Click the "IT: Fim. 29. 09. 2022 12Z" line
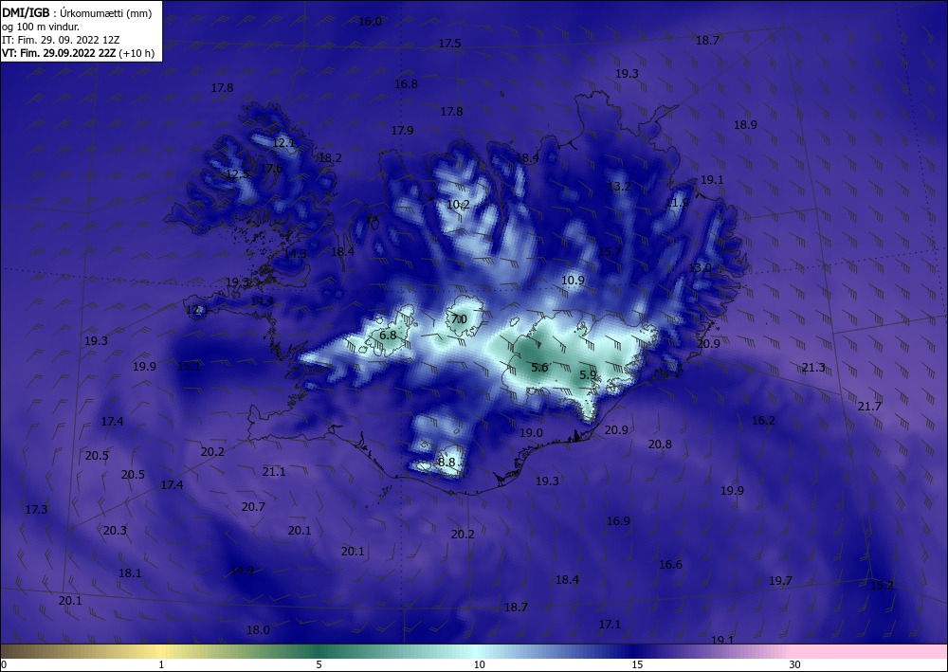Screen dimensions: 948x672 tap(61, 40)
